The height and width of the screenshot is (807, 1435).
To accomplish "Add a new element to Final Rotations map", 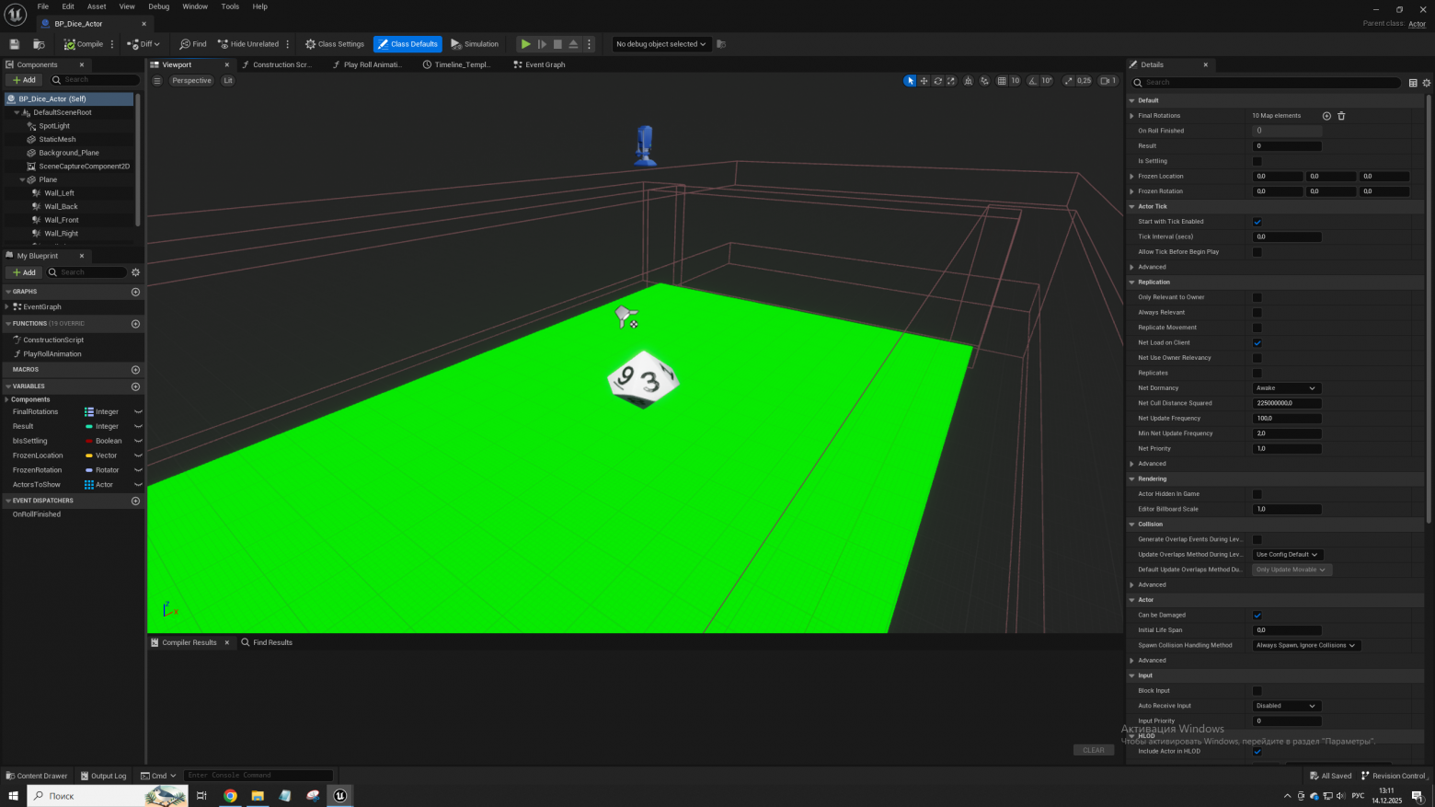I will tap(1326, 116).
